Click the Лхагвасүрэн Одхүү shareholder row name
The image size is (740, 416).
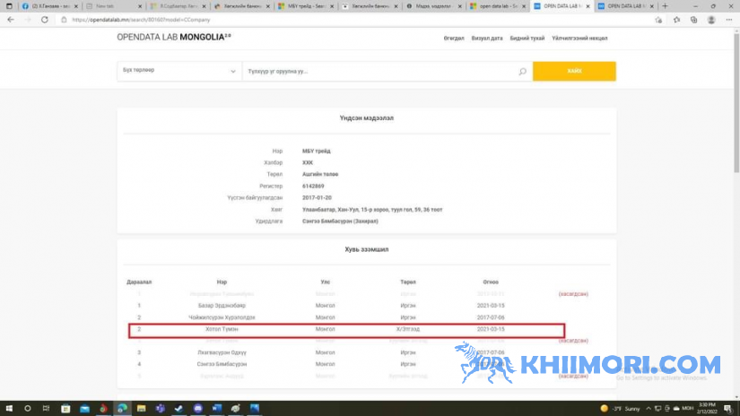click(222, 353)
